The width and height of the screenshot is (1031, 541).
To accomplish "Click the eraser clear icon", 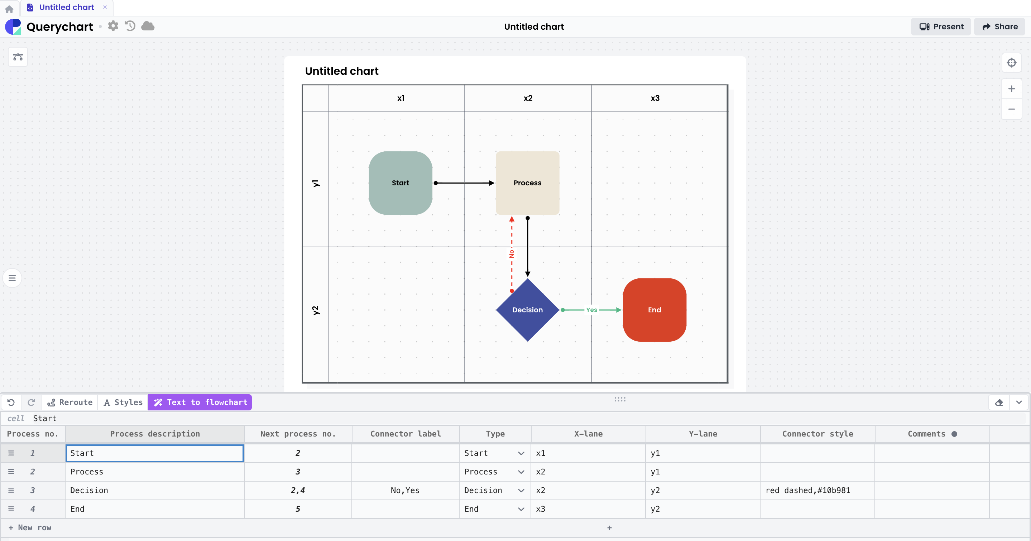I will click(999, 402).
